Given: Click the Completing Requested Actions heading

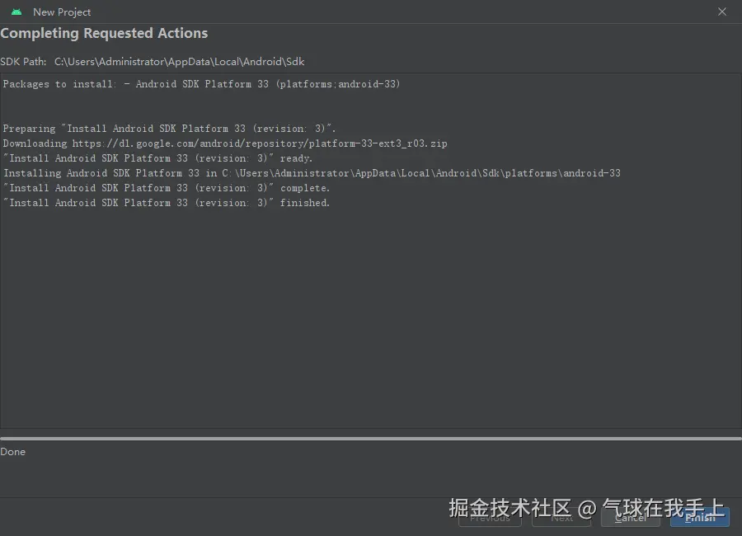Looking at the screenshot, I should pos(104,34).
